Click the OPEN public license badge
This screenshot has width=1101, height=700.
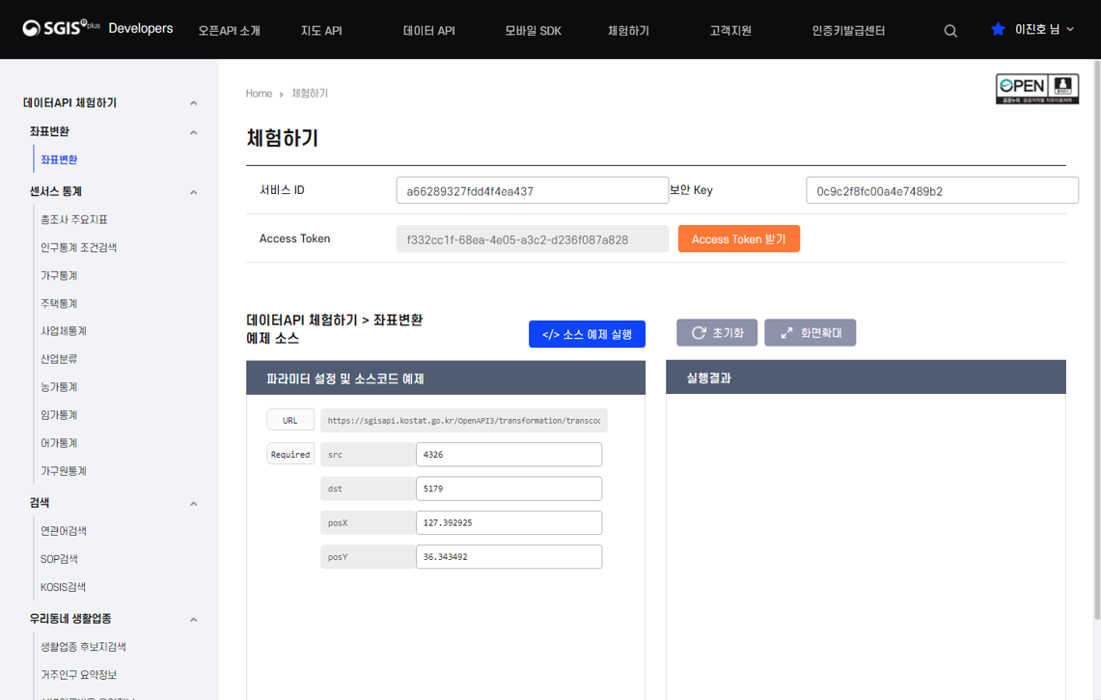pyautogui.click(x=1036, y=88)
